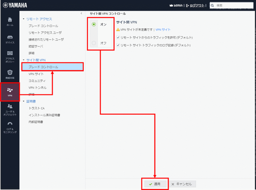Viewport: 256px width, 190px height.
Task: Collapse the navigation panel with the chevron
Action: click(x=81, y=13)
